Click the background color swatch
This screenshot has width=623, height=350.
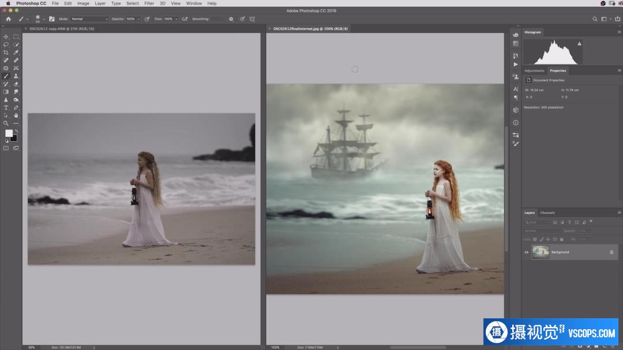[x=14, y=140]
